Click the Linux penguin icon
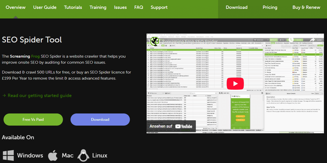 coord(83,155)
